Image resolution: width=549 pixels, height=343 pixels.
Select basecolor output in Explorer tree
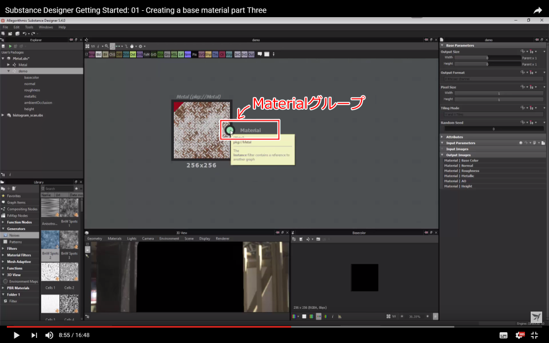31,77
